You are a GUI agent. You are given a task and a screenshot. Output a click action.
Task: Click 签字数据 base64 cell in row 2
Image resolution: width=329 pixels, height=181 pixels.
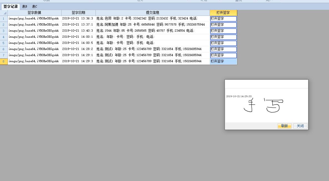coord(34,25)
